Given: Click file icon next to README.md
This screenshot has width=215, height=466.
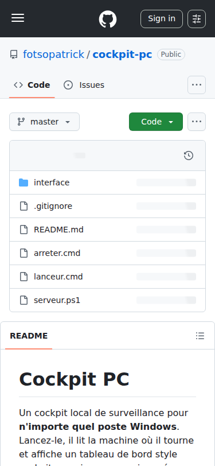Looking at the screenshot, I should pyautogui.click(x=24, y=230).
